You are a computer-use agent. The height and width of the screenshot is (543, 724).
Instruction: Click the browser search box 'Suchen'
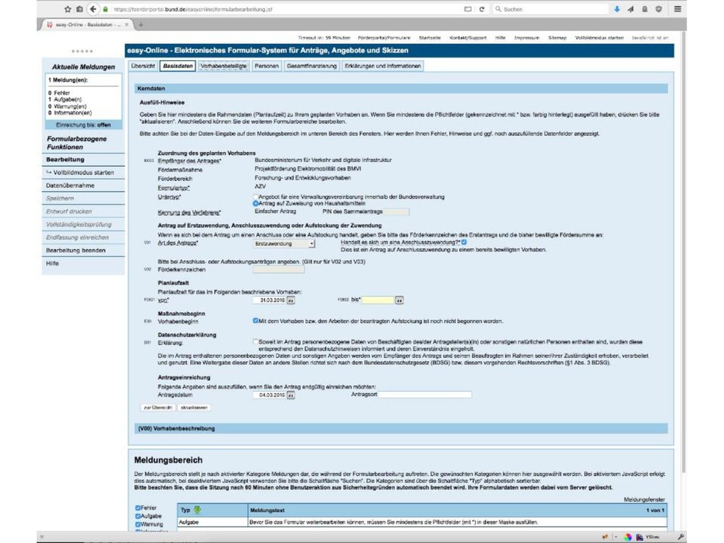coord(550,8)
